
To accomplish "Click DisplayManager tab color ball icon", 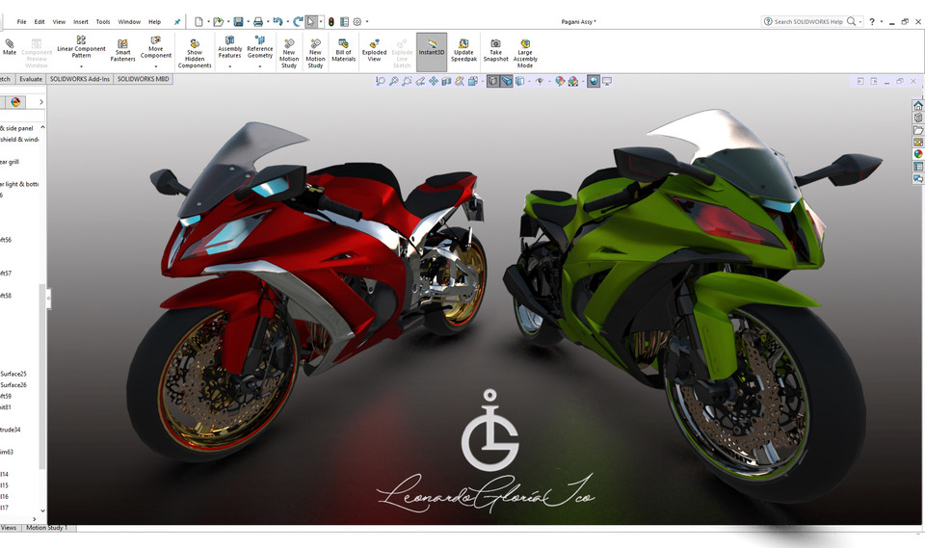I will 16,102.
